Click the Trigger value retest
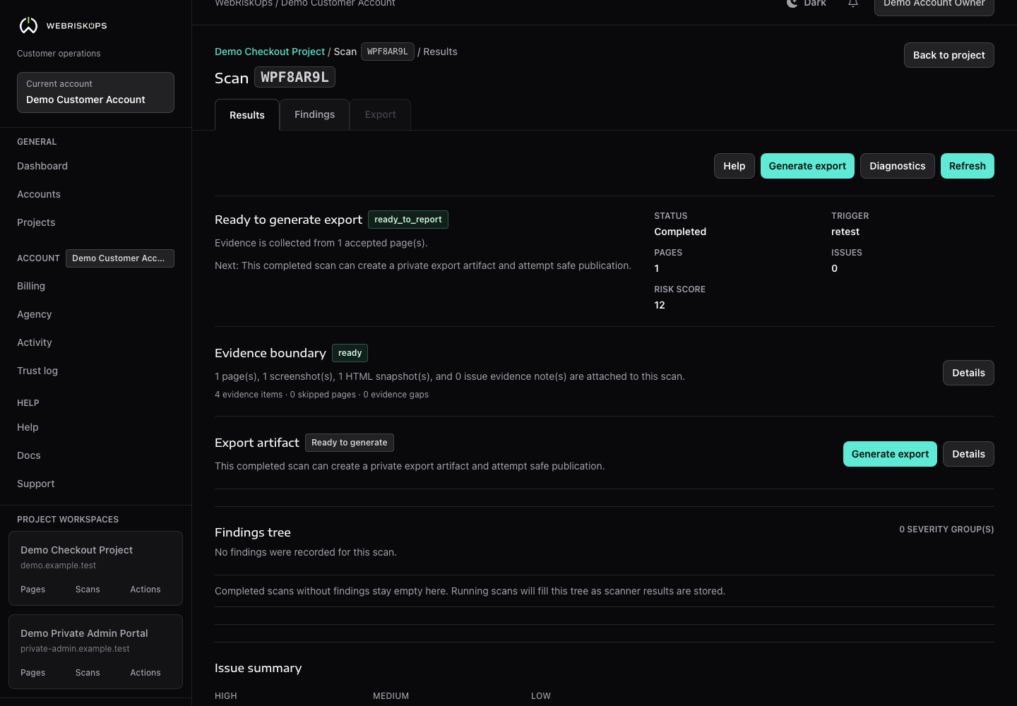Viewport: 1017px width, 706px height. (845, 232)
